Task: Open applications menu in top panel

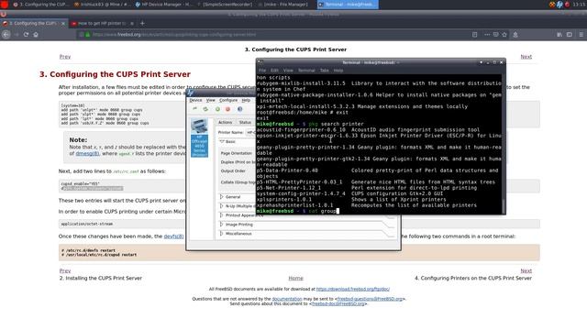Action: coord(5,5)
